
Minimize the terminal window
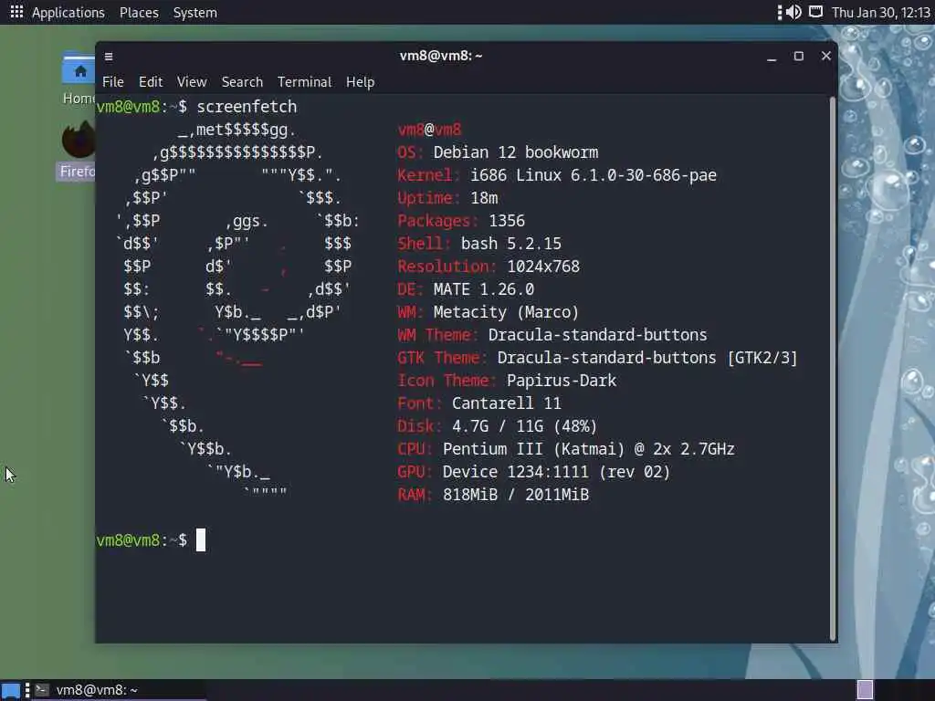click(772, 57)
